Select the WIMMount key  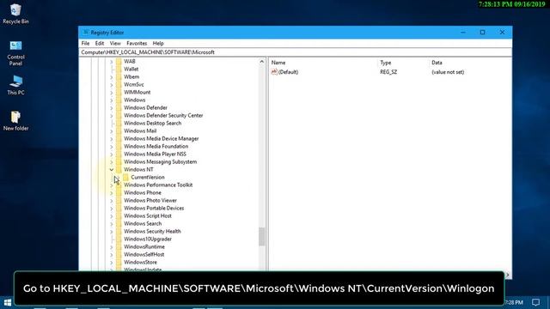137,92
